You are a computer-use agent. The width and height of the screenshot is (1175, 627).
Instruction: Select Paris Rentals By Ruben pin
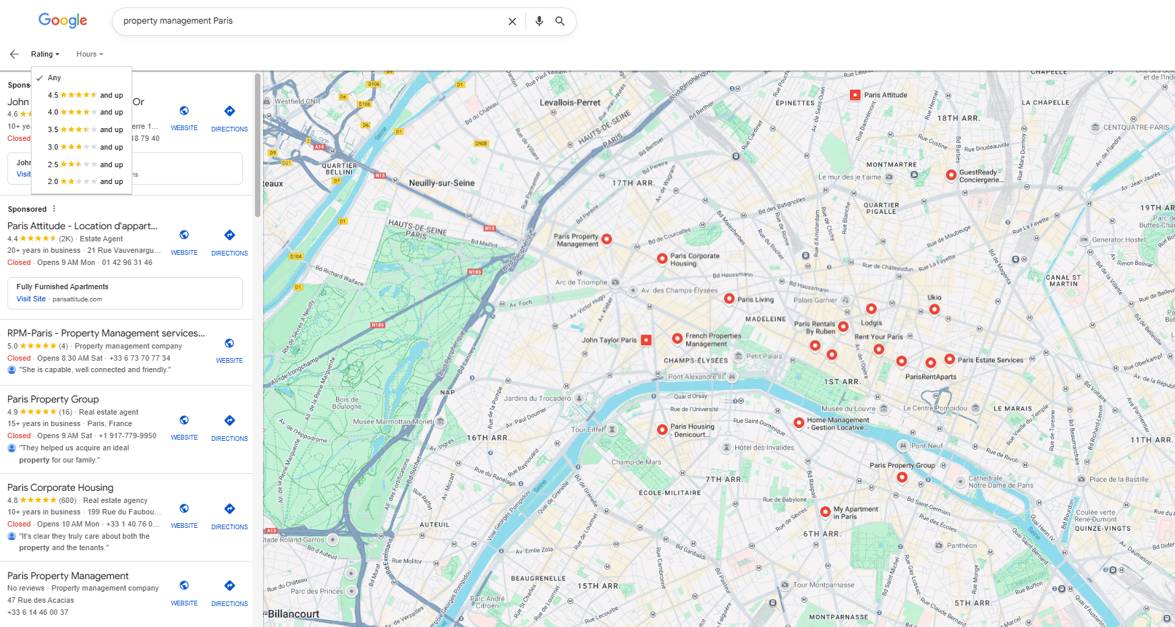click(x=843, y=326)
